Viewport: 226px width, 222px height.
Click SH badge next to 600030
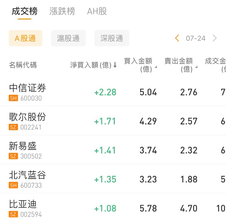(14, 98)
